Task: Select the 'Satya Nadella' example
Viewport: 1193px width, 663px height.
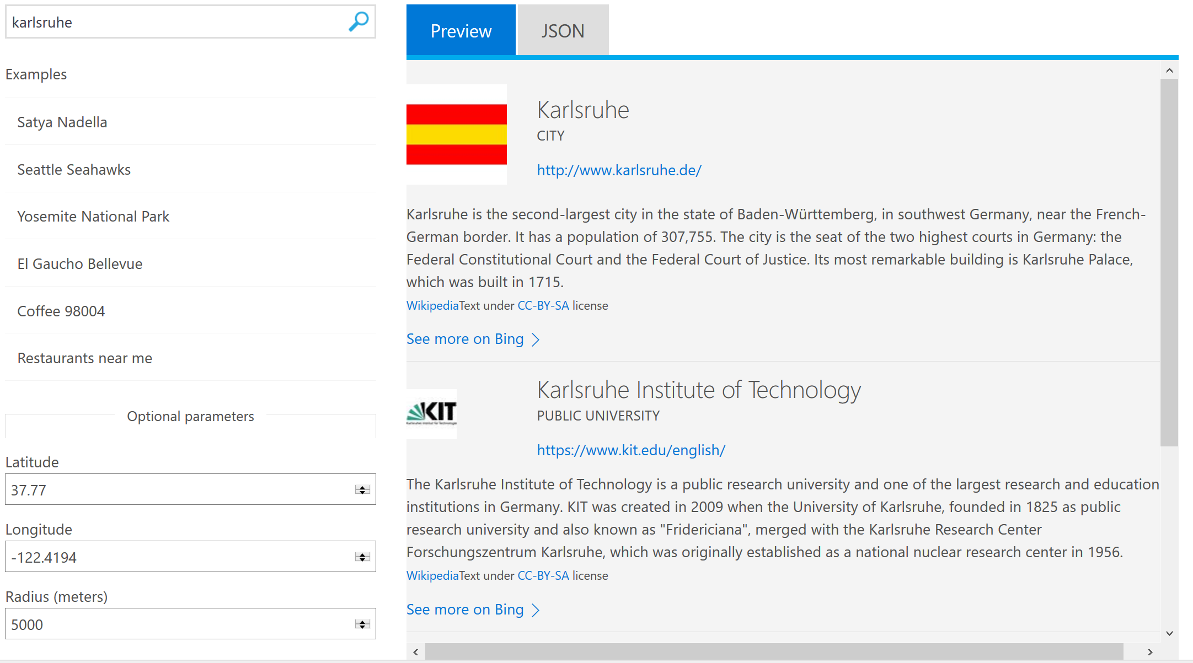Action: 62,122
